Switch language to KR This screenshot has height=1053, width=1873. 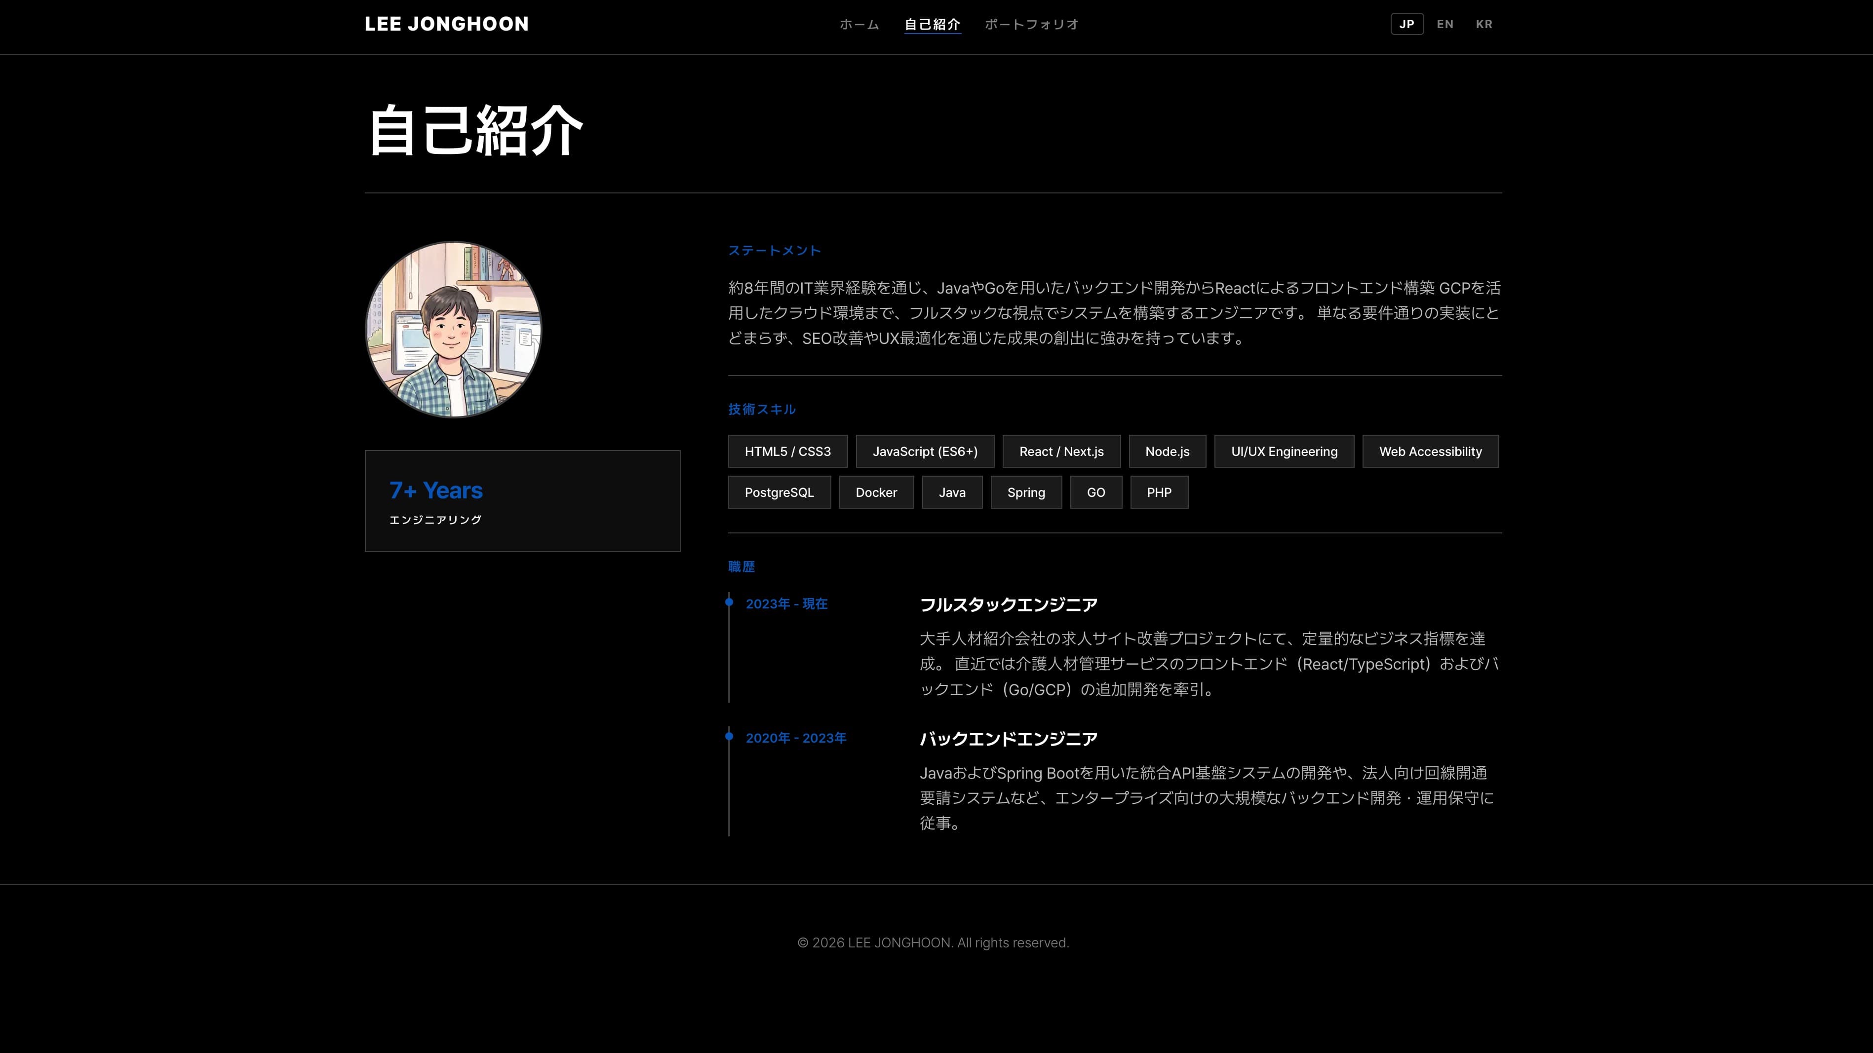[x=1484, y=24]
